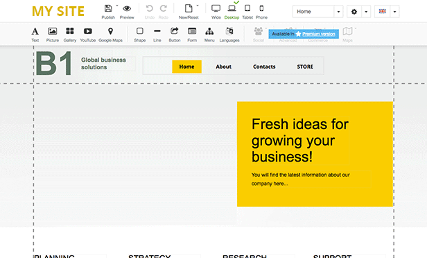Image resolution: width=427 pixels, height=258 pixels.
Task: Click the MY SITE logo
Action: (x=58, y=11)
